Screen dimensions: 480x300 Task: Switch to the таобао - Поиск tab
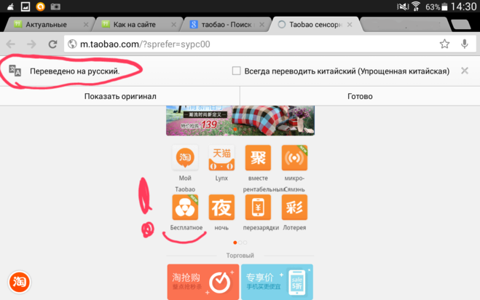pyautogui.click(x=227, y=25)
